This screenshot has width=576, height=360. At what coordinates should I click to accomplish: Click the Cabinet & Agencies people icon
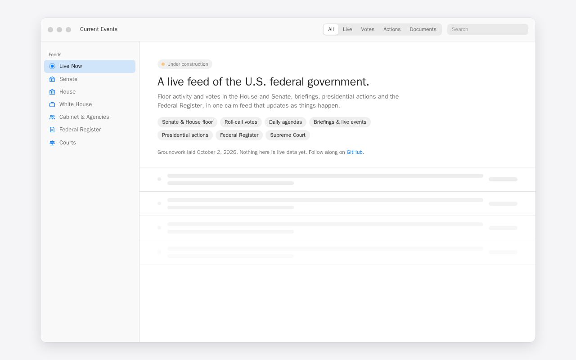[x=52, y=117]
